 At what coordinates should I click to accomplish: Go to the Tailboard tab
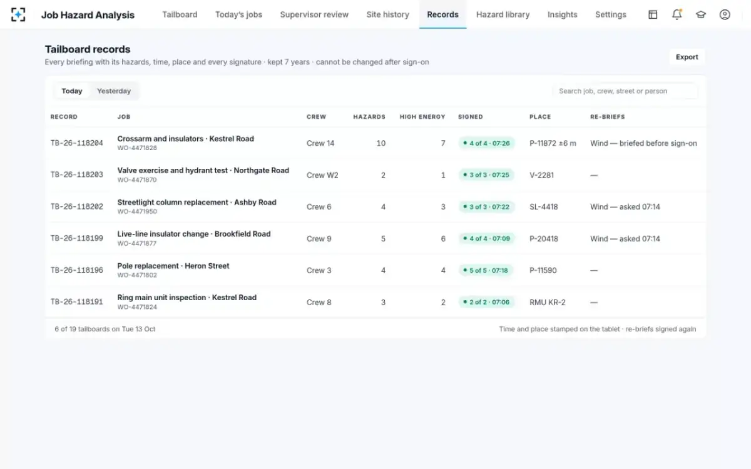tap(180, 14)
